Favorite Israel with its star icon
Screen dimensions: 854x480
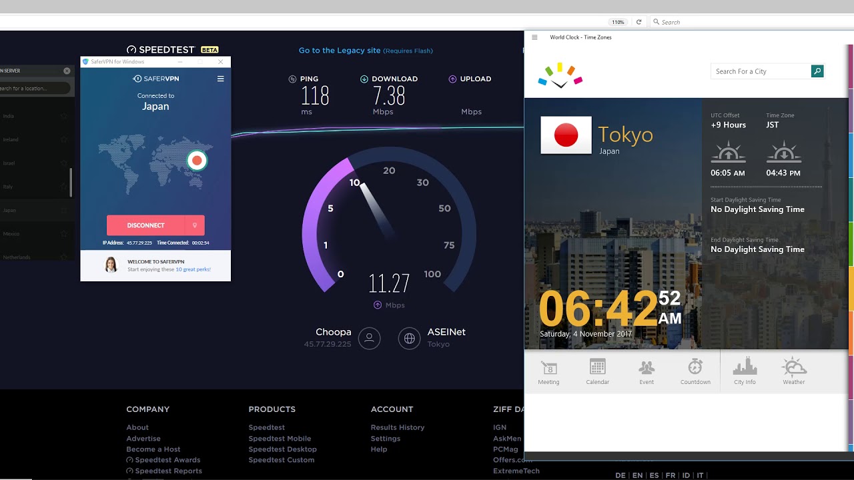click(x=63, y=163)
